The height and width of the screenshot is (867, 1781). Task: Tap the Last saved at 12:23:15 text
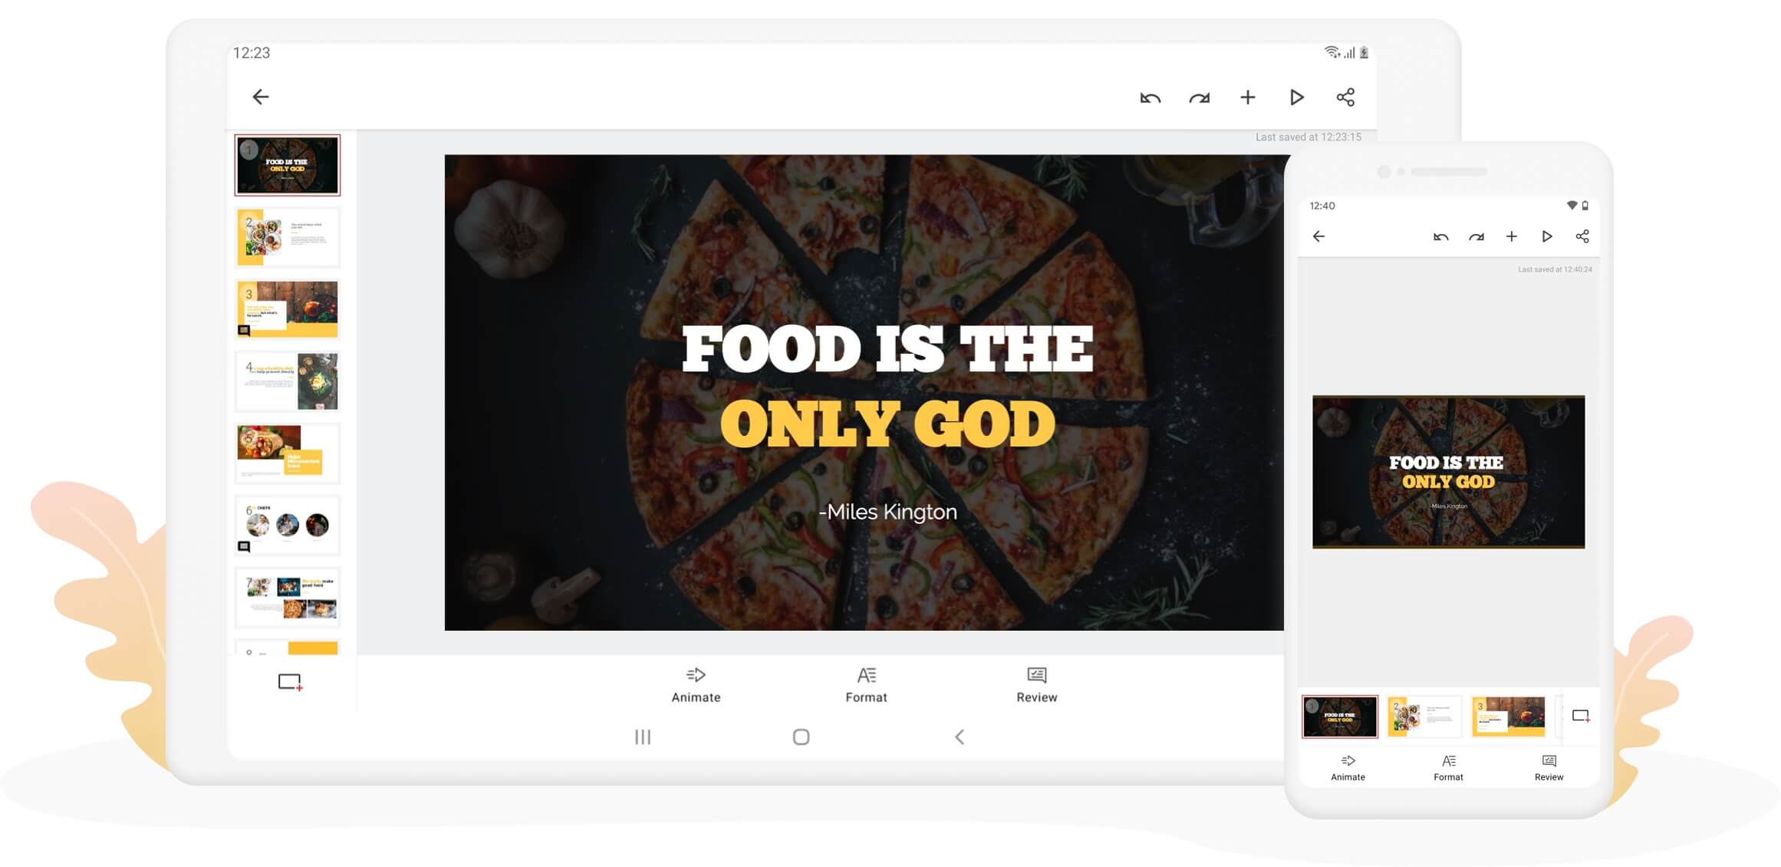(x=1308, y=137)
